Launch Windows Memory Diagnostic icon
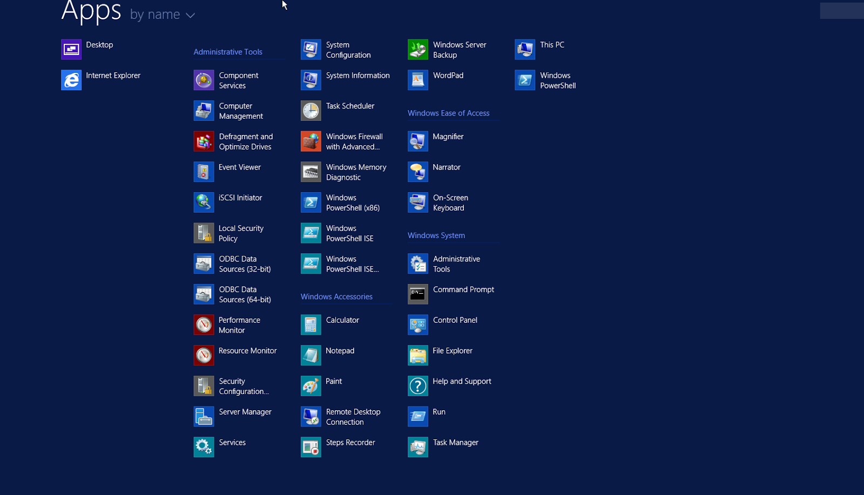 [311, 172]
